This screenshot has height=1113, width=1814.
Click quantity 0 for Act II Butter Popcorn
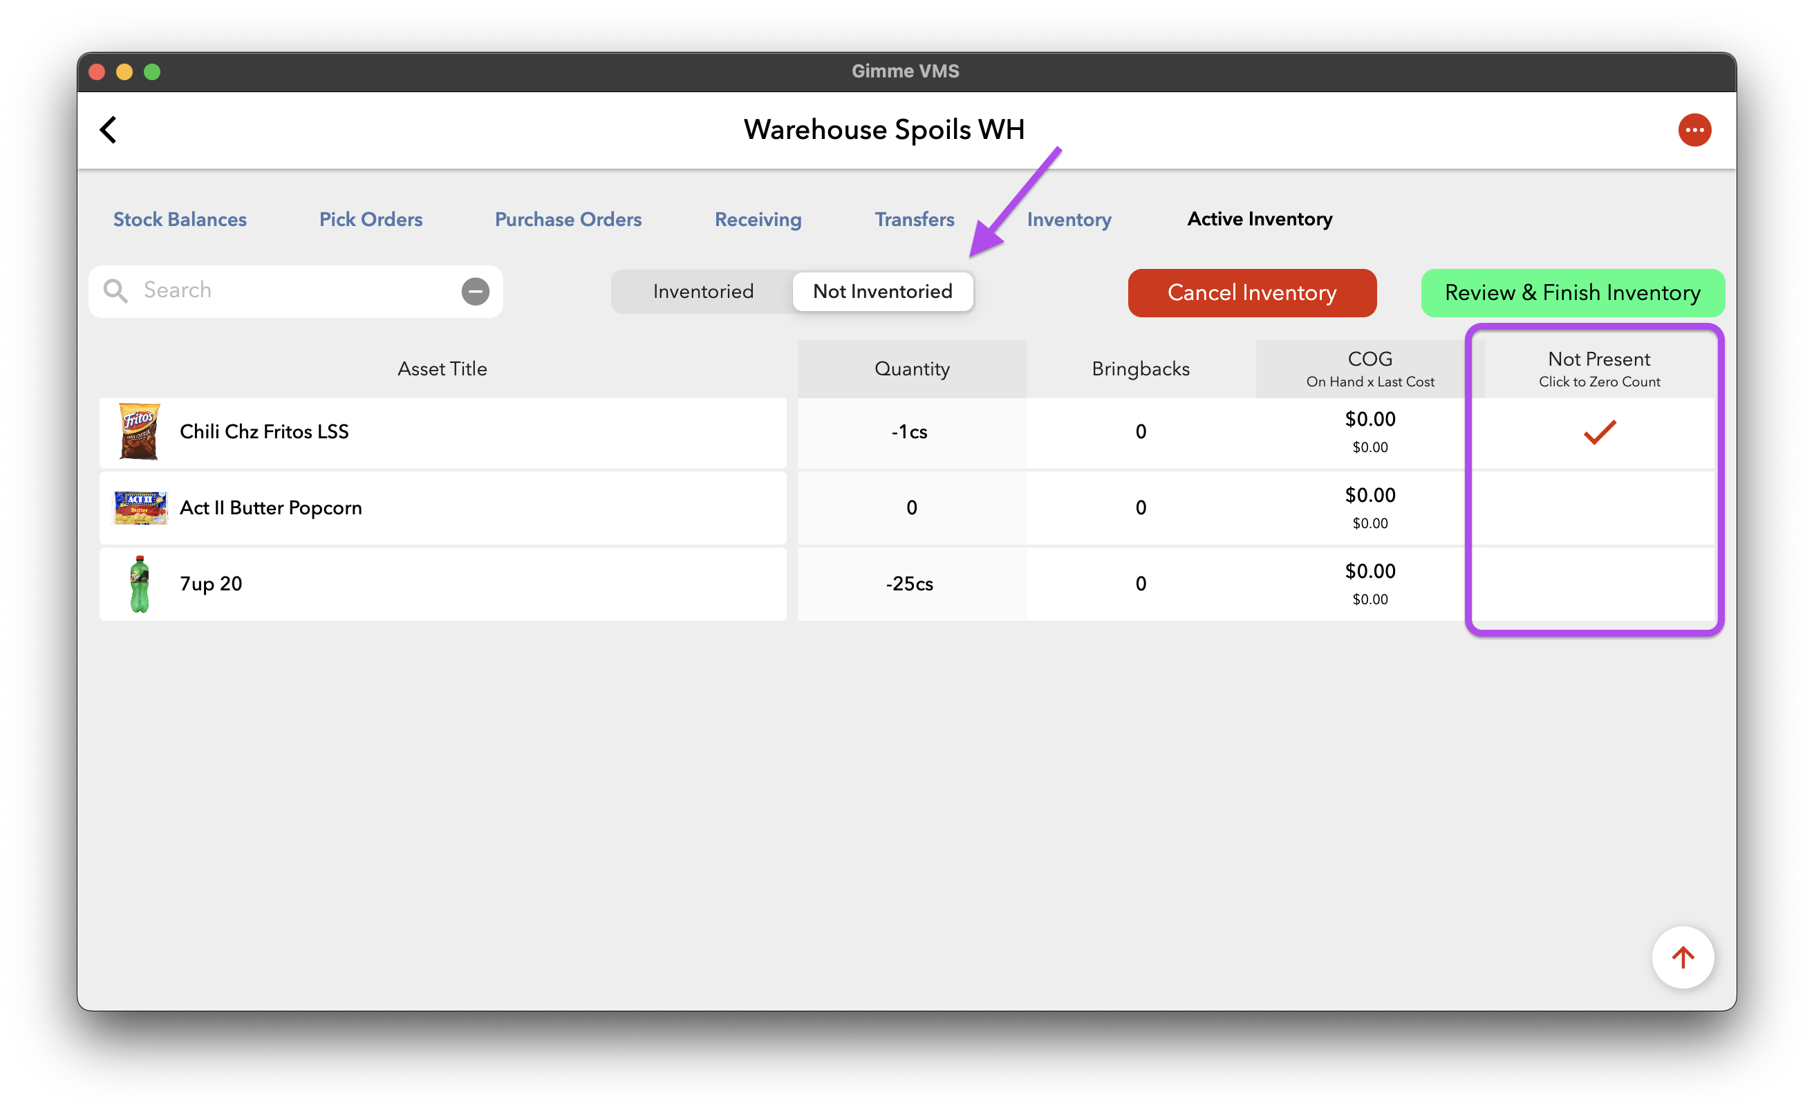911,508
